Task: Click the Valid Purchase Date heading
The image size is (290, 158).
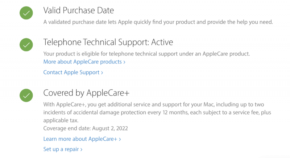Action: point(79,10)
